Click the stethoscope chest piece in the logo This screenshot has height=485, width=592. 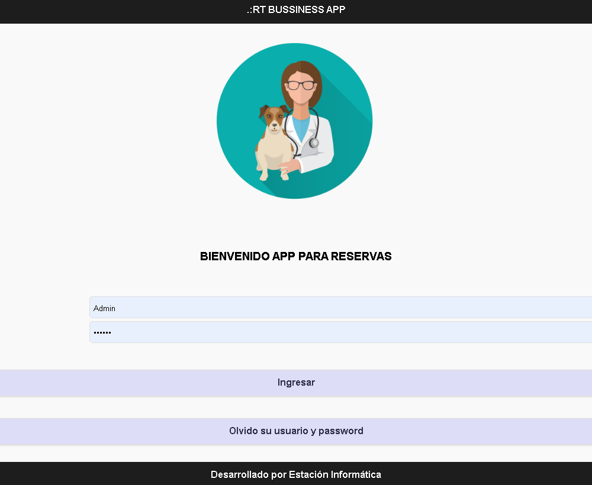pyautogui.click(x=314, y=143)
